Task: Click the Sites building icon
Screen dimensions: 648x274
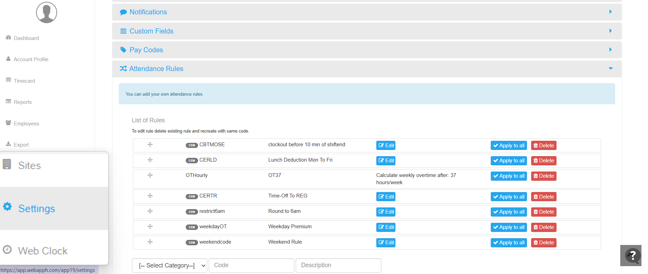Action: 7,164
